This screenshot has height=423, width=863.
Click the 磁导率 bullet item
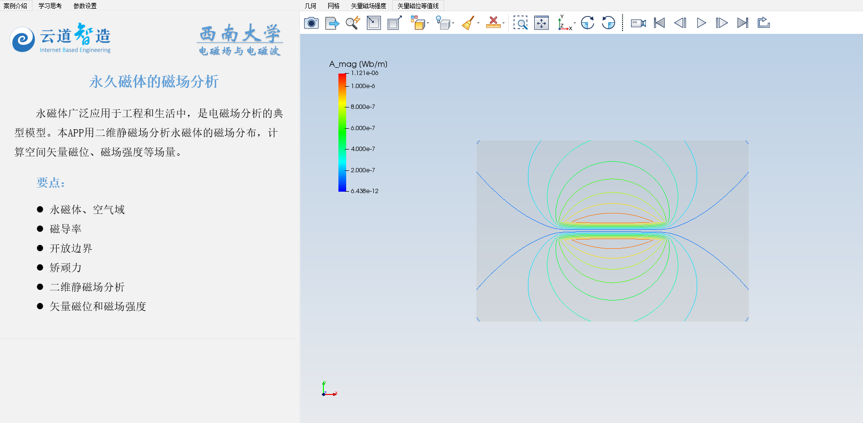click(65, 229)
